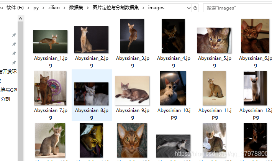Viewport: 272px width, 161px height.
Task: Open the address bar history dropdown
Action: [189, 8]
